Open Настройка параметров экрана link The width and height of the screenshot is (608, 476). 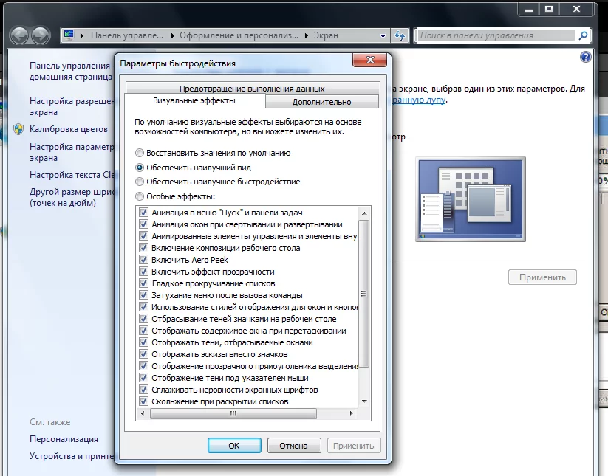[72, 152]
